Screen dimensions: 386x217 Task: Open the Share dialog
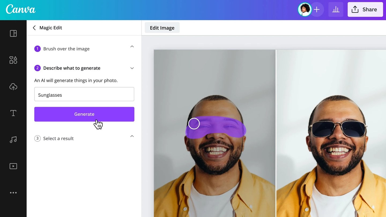coord(365,9)
